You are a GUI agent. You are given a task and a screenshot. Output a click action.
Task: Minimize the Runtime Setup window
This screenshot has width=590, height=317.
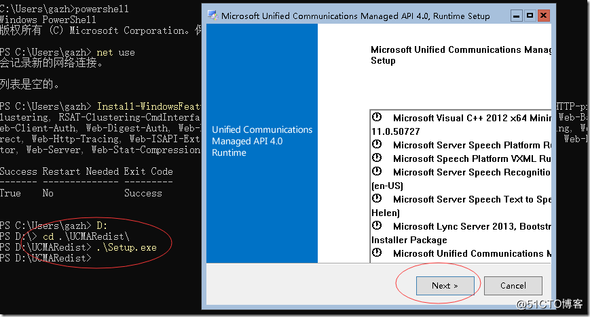(x=516, y=16)
